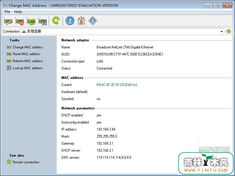Click the Tasks heading in sidebar
This screenshot has width=235, height=176.
[14, 40]
